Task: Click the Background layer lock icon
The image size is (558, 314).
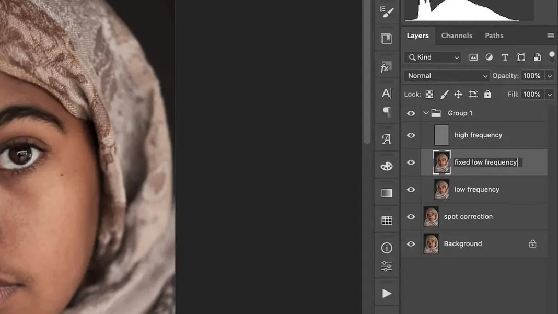Action: [x=533, y=244]
